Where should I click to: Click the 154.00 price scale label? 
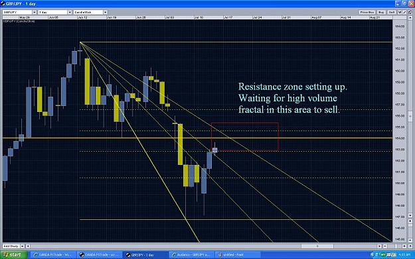point(400,138)
